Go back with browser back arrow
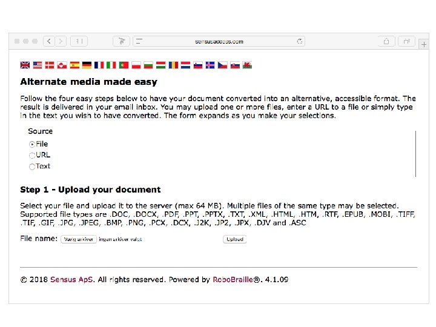This screenshot has width=436, height=327. (x=49, y=41)
